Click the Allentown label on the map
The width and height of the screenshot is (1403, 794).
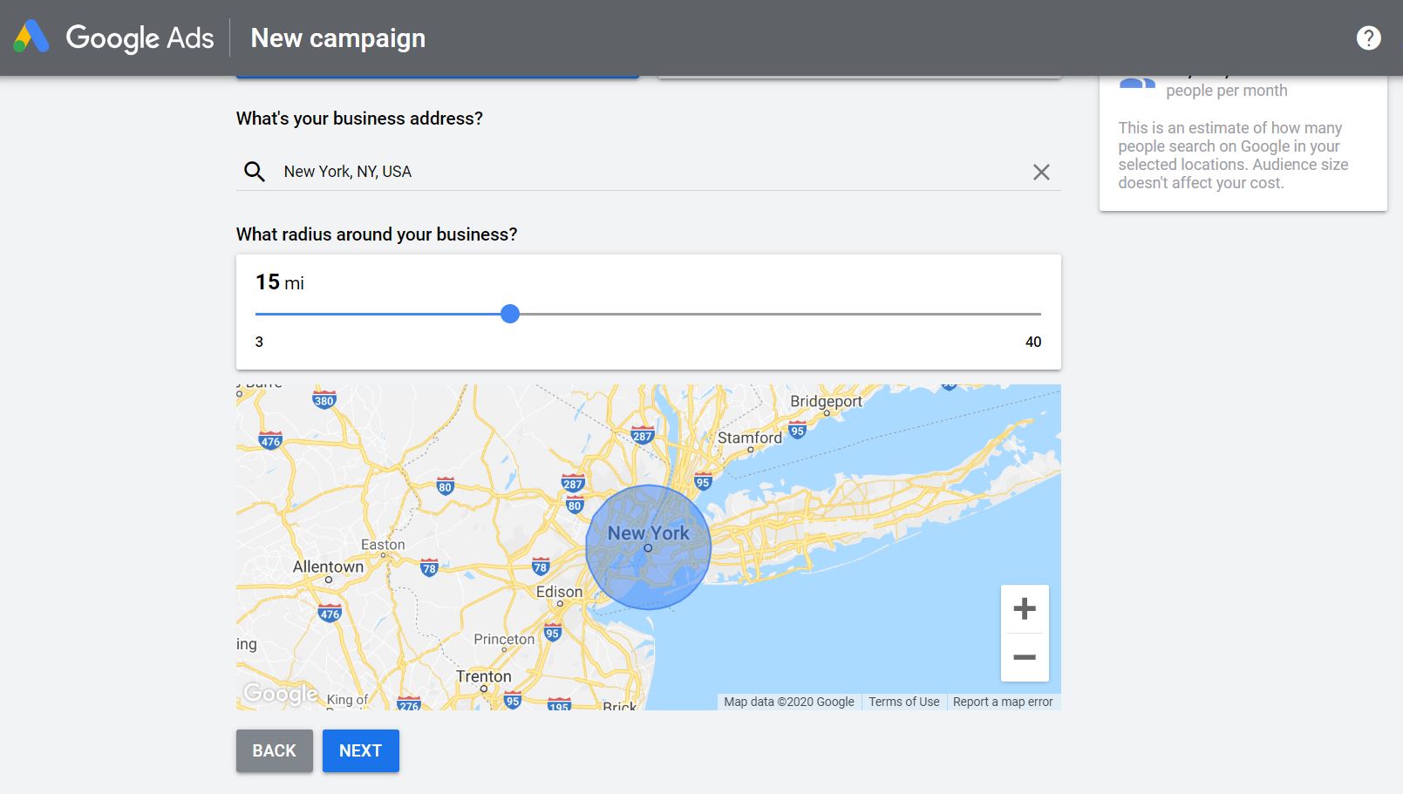pyautogui.click(x=328, y=567)
